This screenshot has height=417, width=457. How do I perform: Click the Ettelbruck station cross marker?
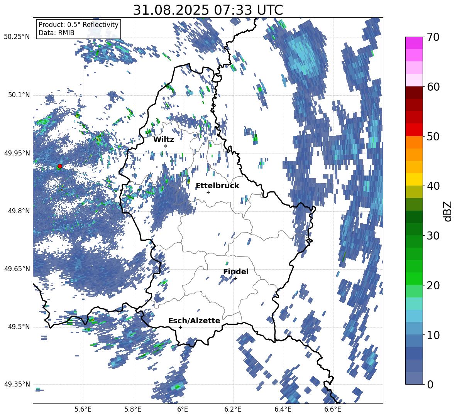coord(208,192)
